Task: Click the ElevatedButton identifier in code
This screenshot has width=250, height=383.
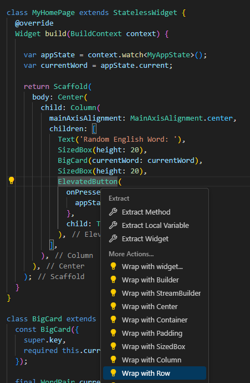Action: [88, 181]
